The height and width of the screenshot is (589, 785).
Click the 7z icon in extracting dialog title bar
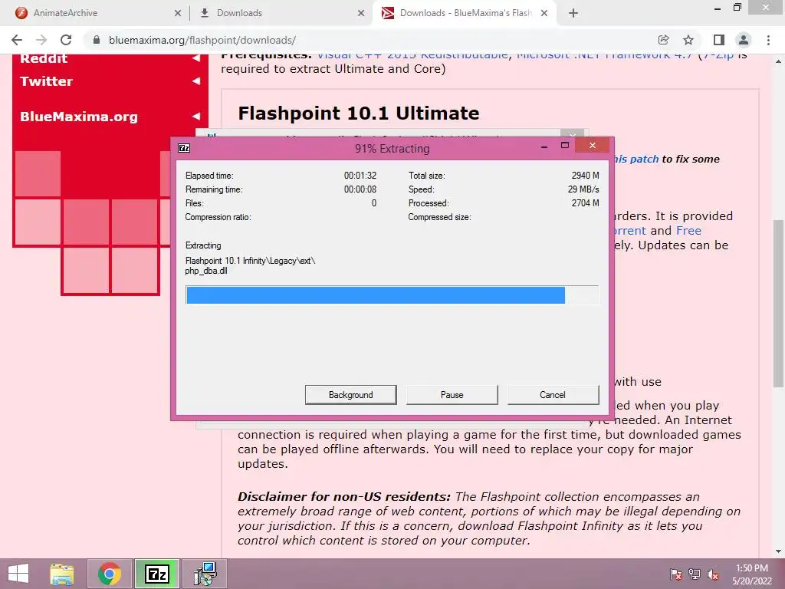click(184, 148)
